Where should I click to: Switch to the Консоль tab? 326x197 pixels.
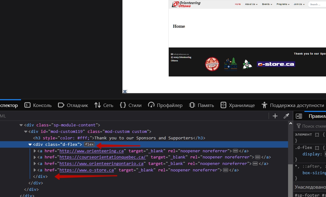tap(38, 105)
